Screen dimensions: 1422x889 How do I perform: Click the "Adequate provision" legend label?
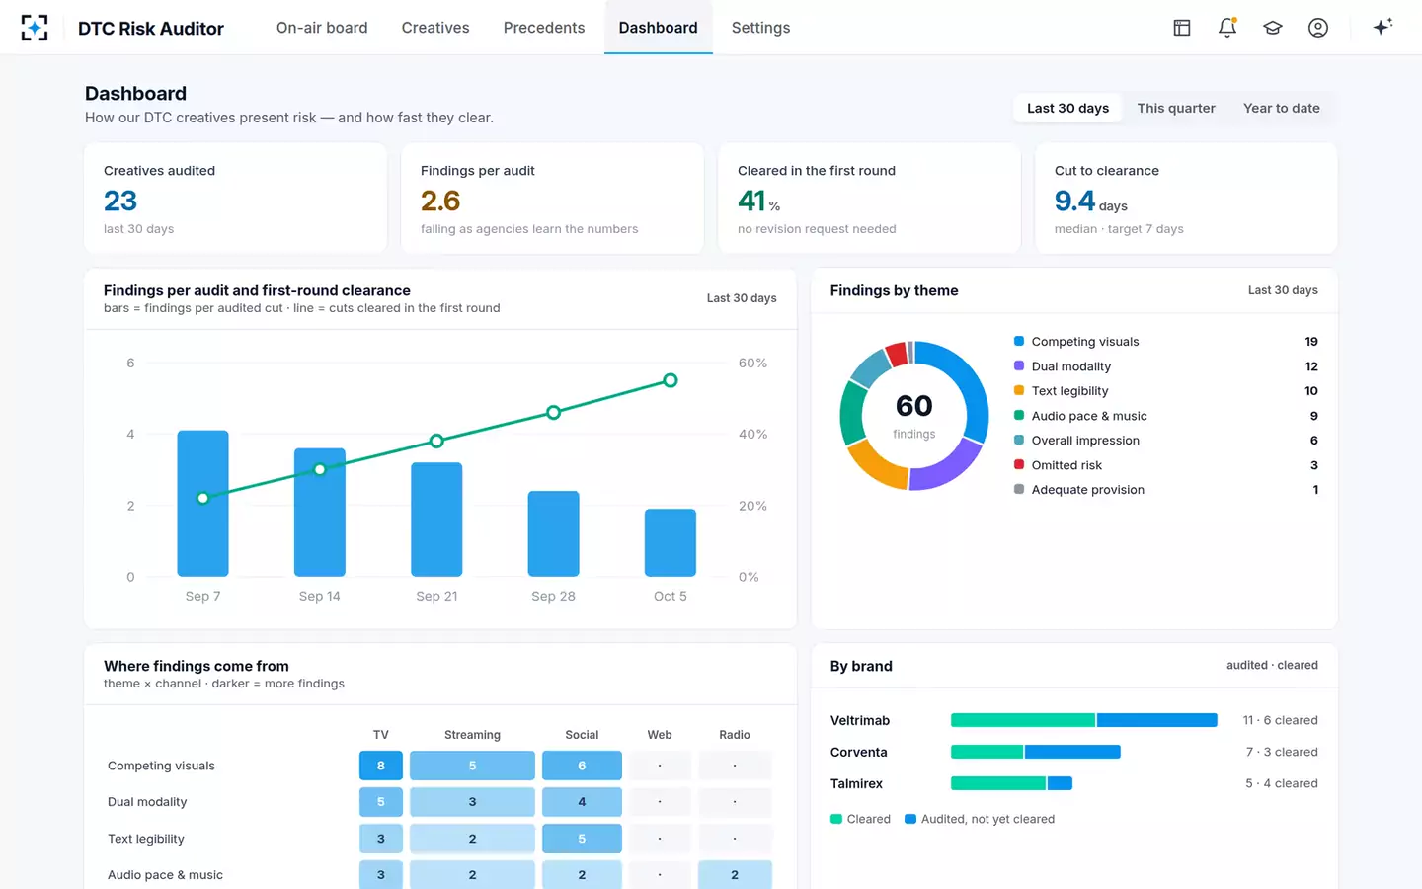1088,490
